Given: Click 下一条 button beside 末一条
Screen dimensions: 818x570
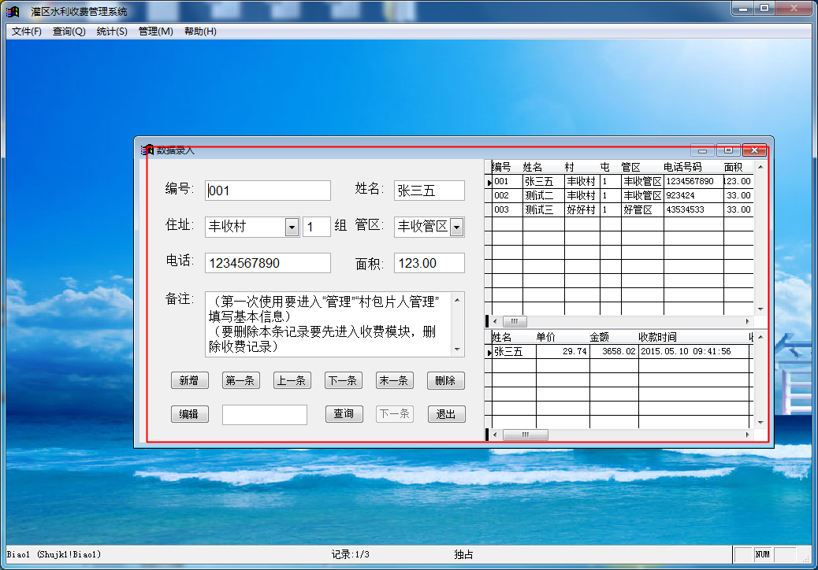Looking at the screenshot, I should 343,380.
